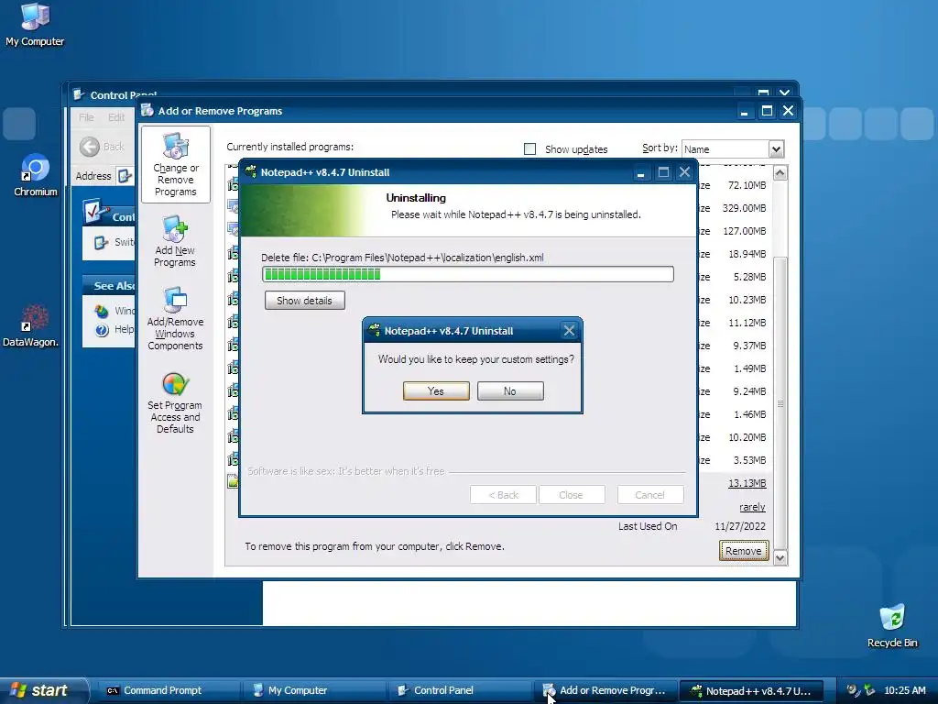Screen dimensions: 938x704
Task: Click the 329.00MB size entry
Action: pyautogui.click(x=744, y=208)
